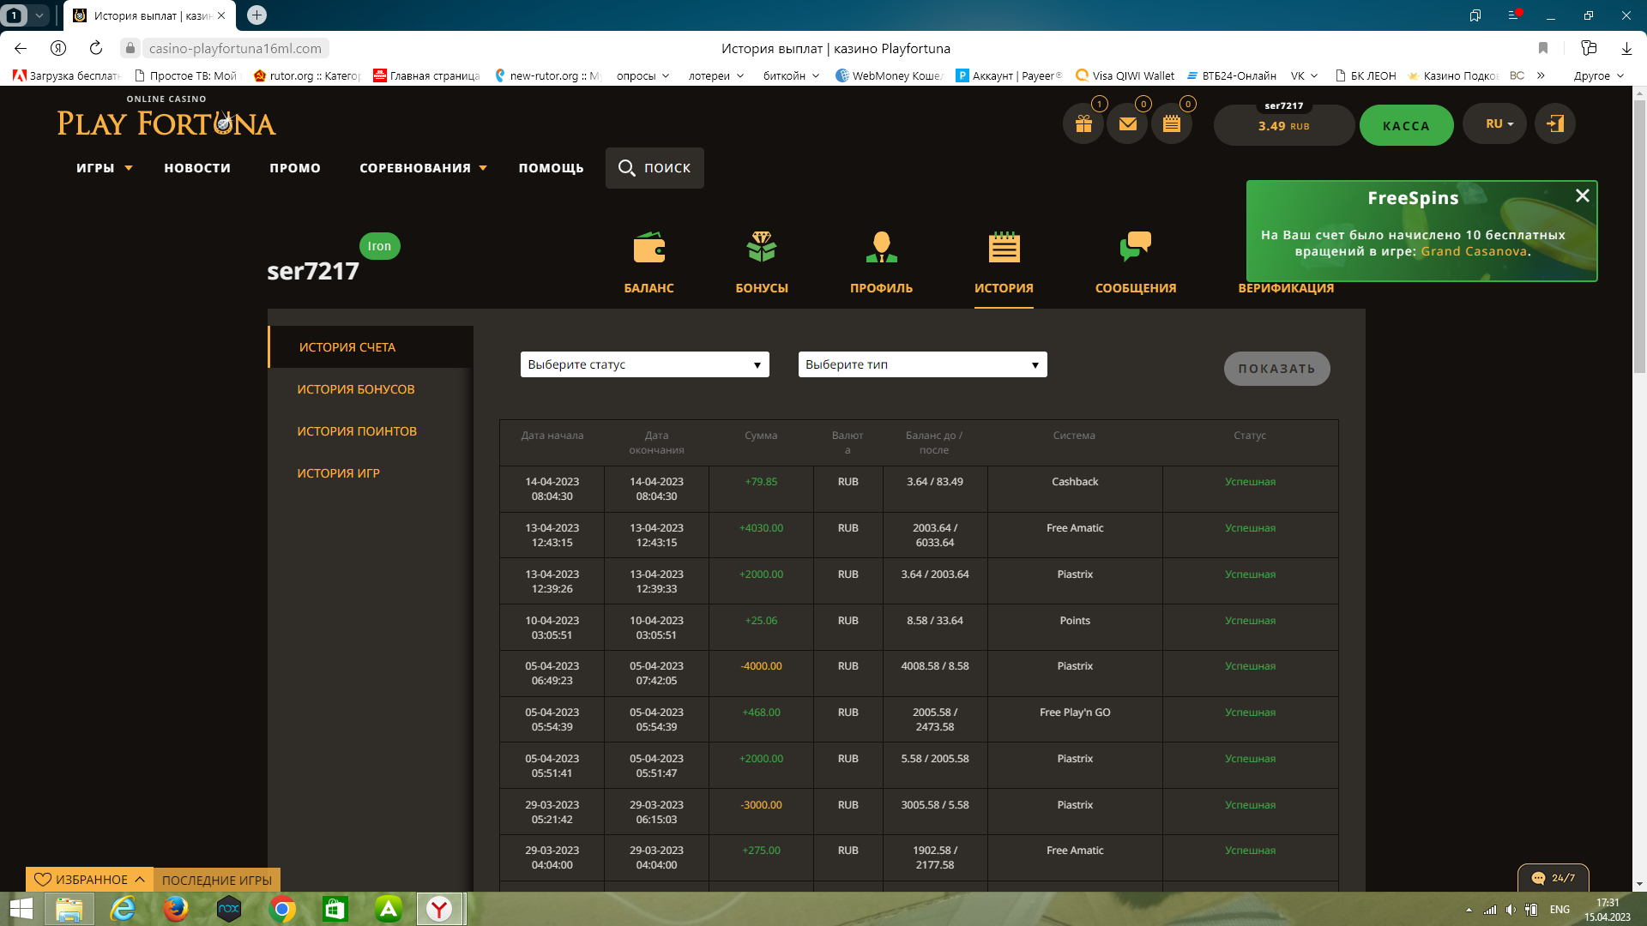Close the FreeSpins notification popup
The width and height of the screenshot is (1647, 926).
click(x=1582, y=195)
